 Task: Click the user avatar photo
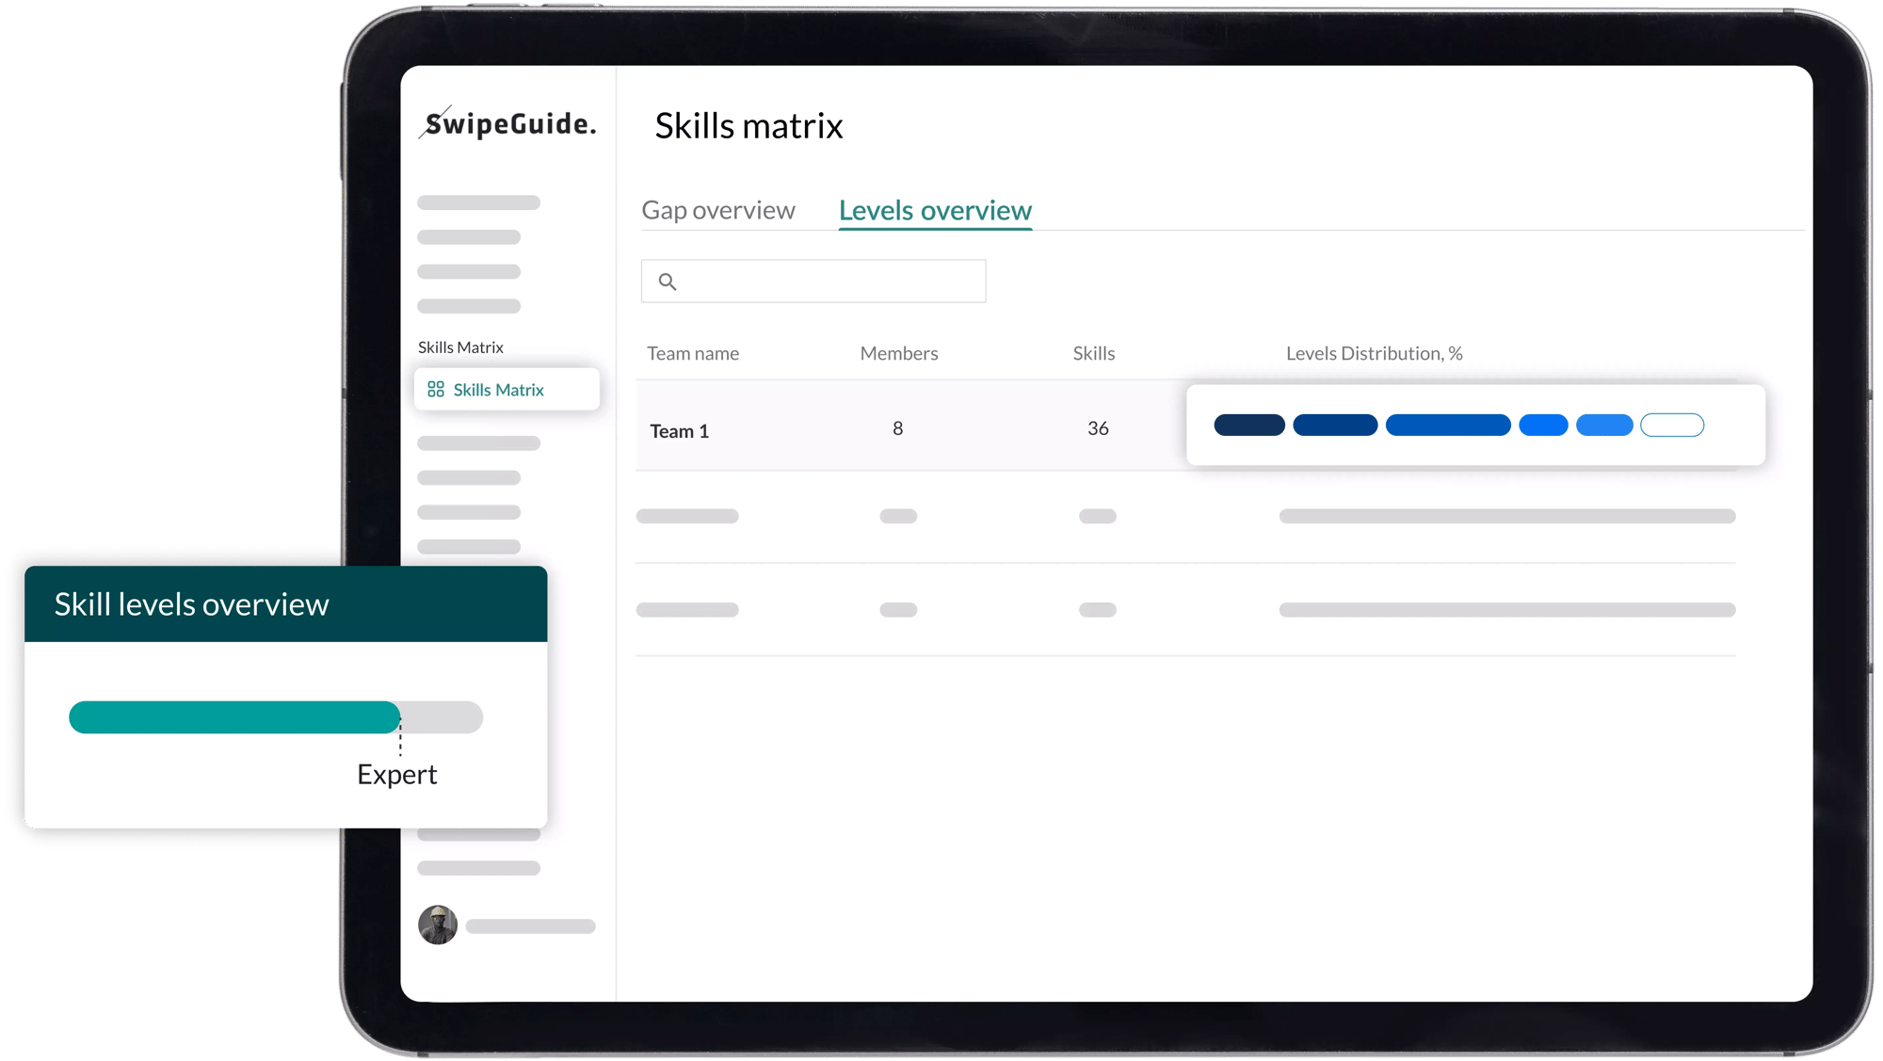point(438,925)
